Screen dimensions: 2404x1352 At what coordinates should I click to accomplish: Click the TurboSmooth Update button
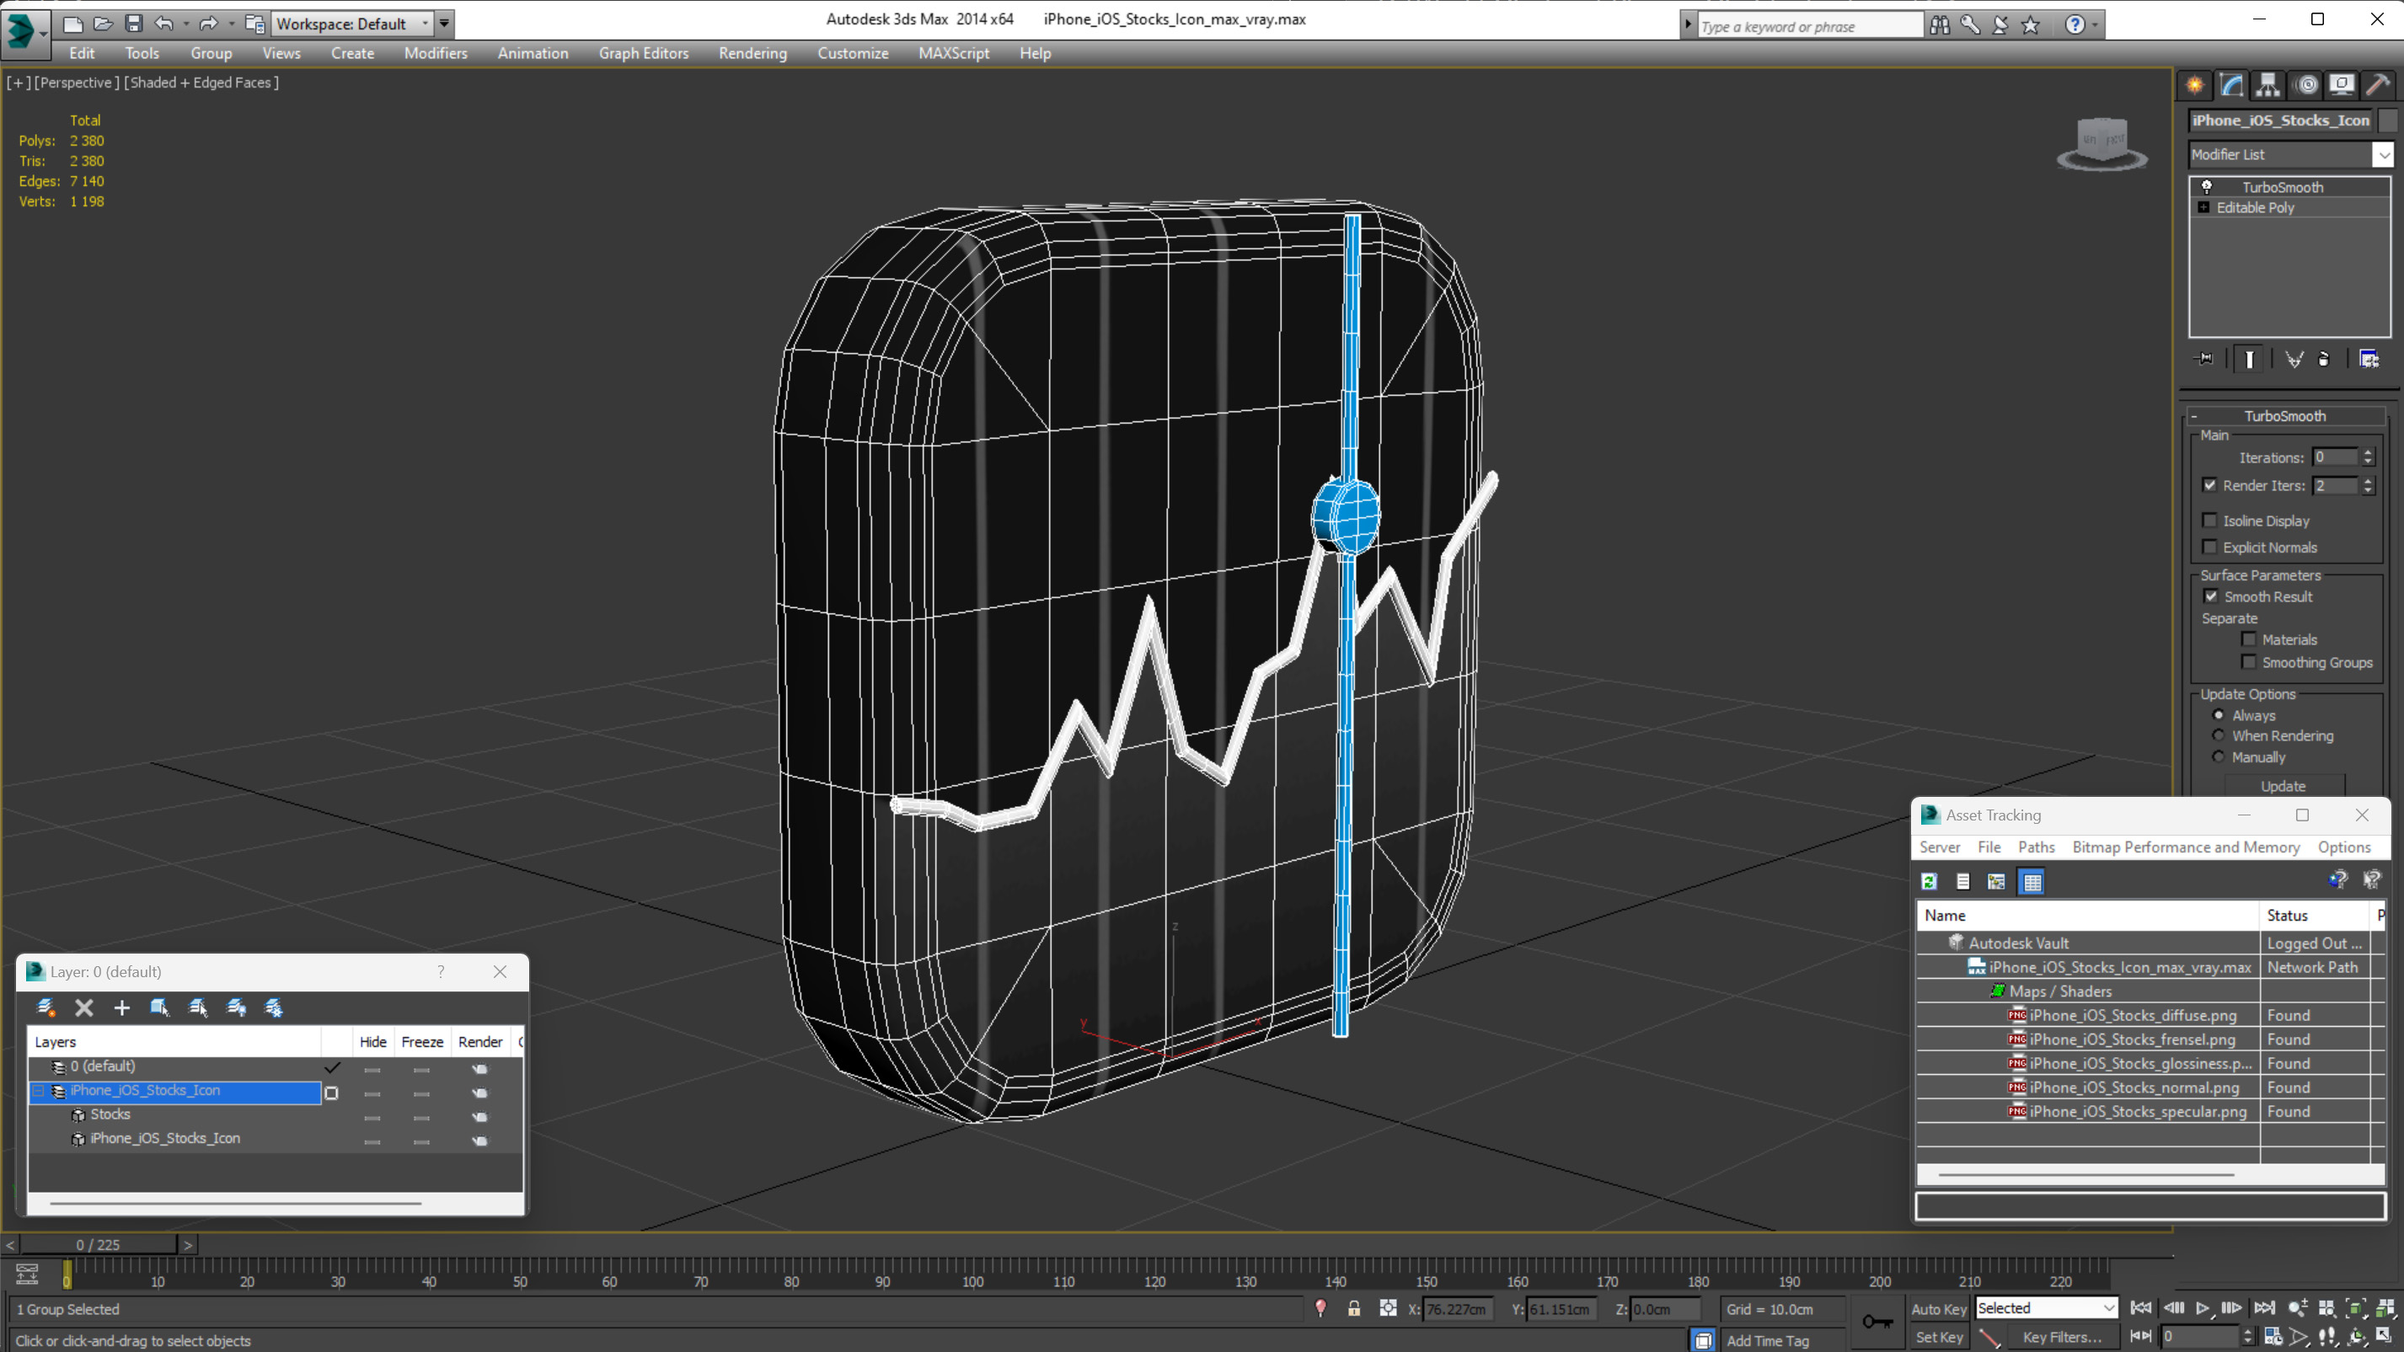point(2283,786)
